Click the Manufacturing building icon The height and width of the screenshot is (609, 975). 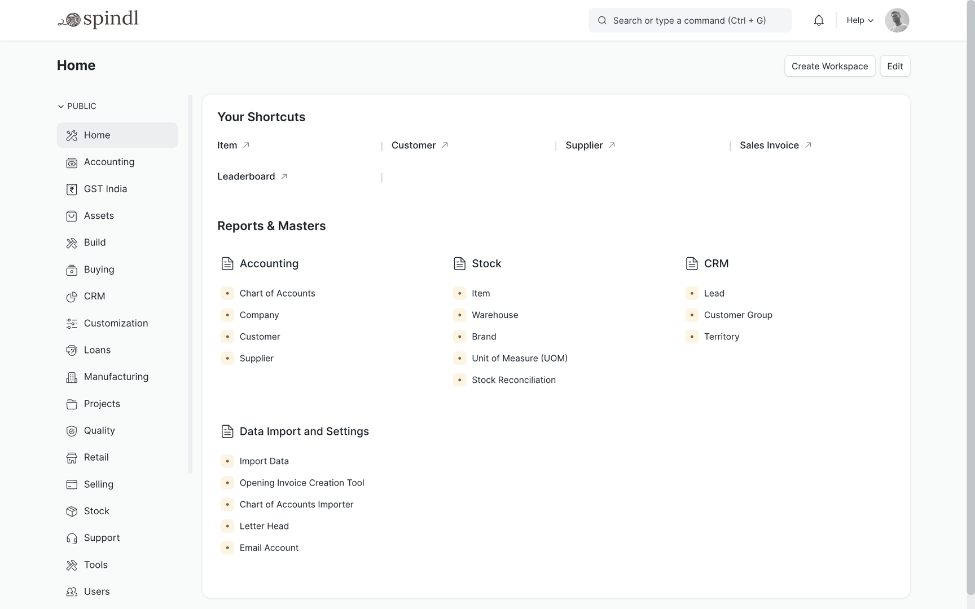72,377
